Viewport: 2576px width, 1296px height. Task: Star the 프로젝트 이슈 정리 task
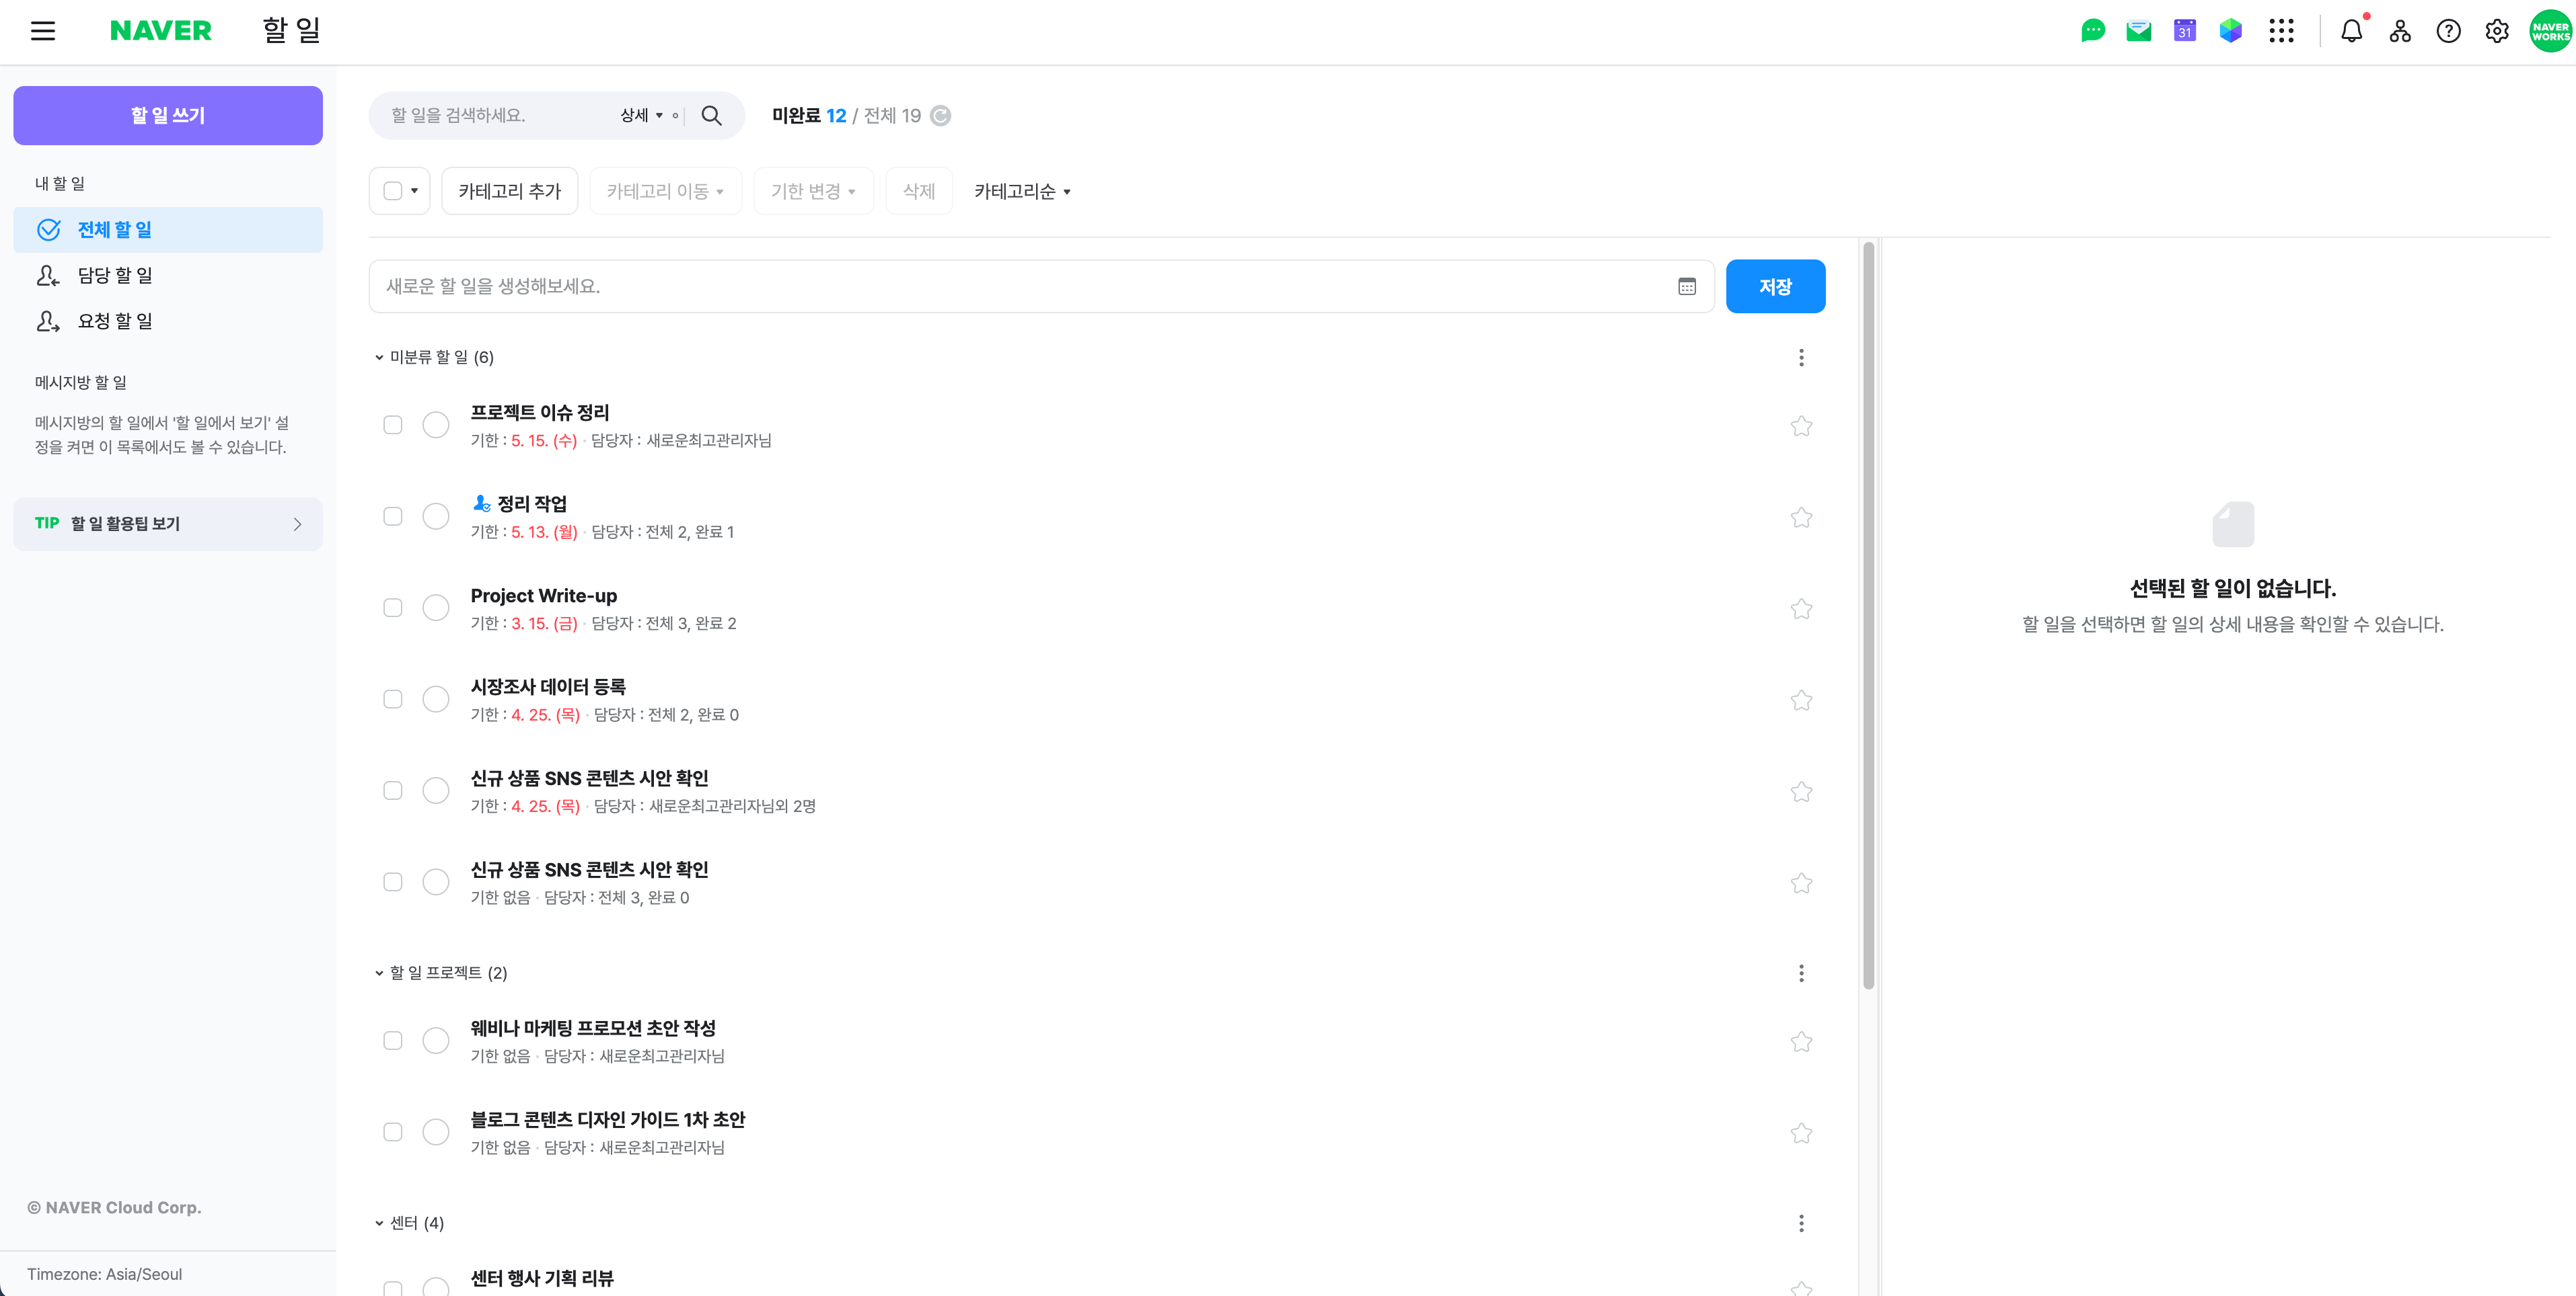point(1801,427)
